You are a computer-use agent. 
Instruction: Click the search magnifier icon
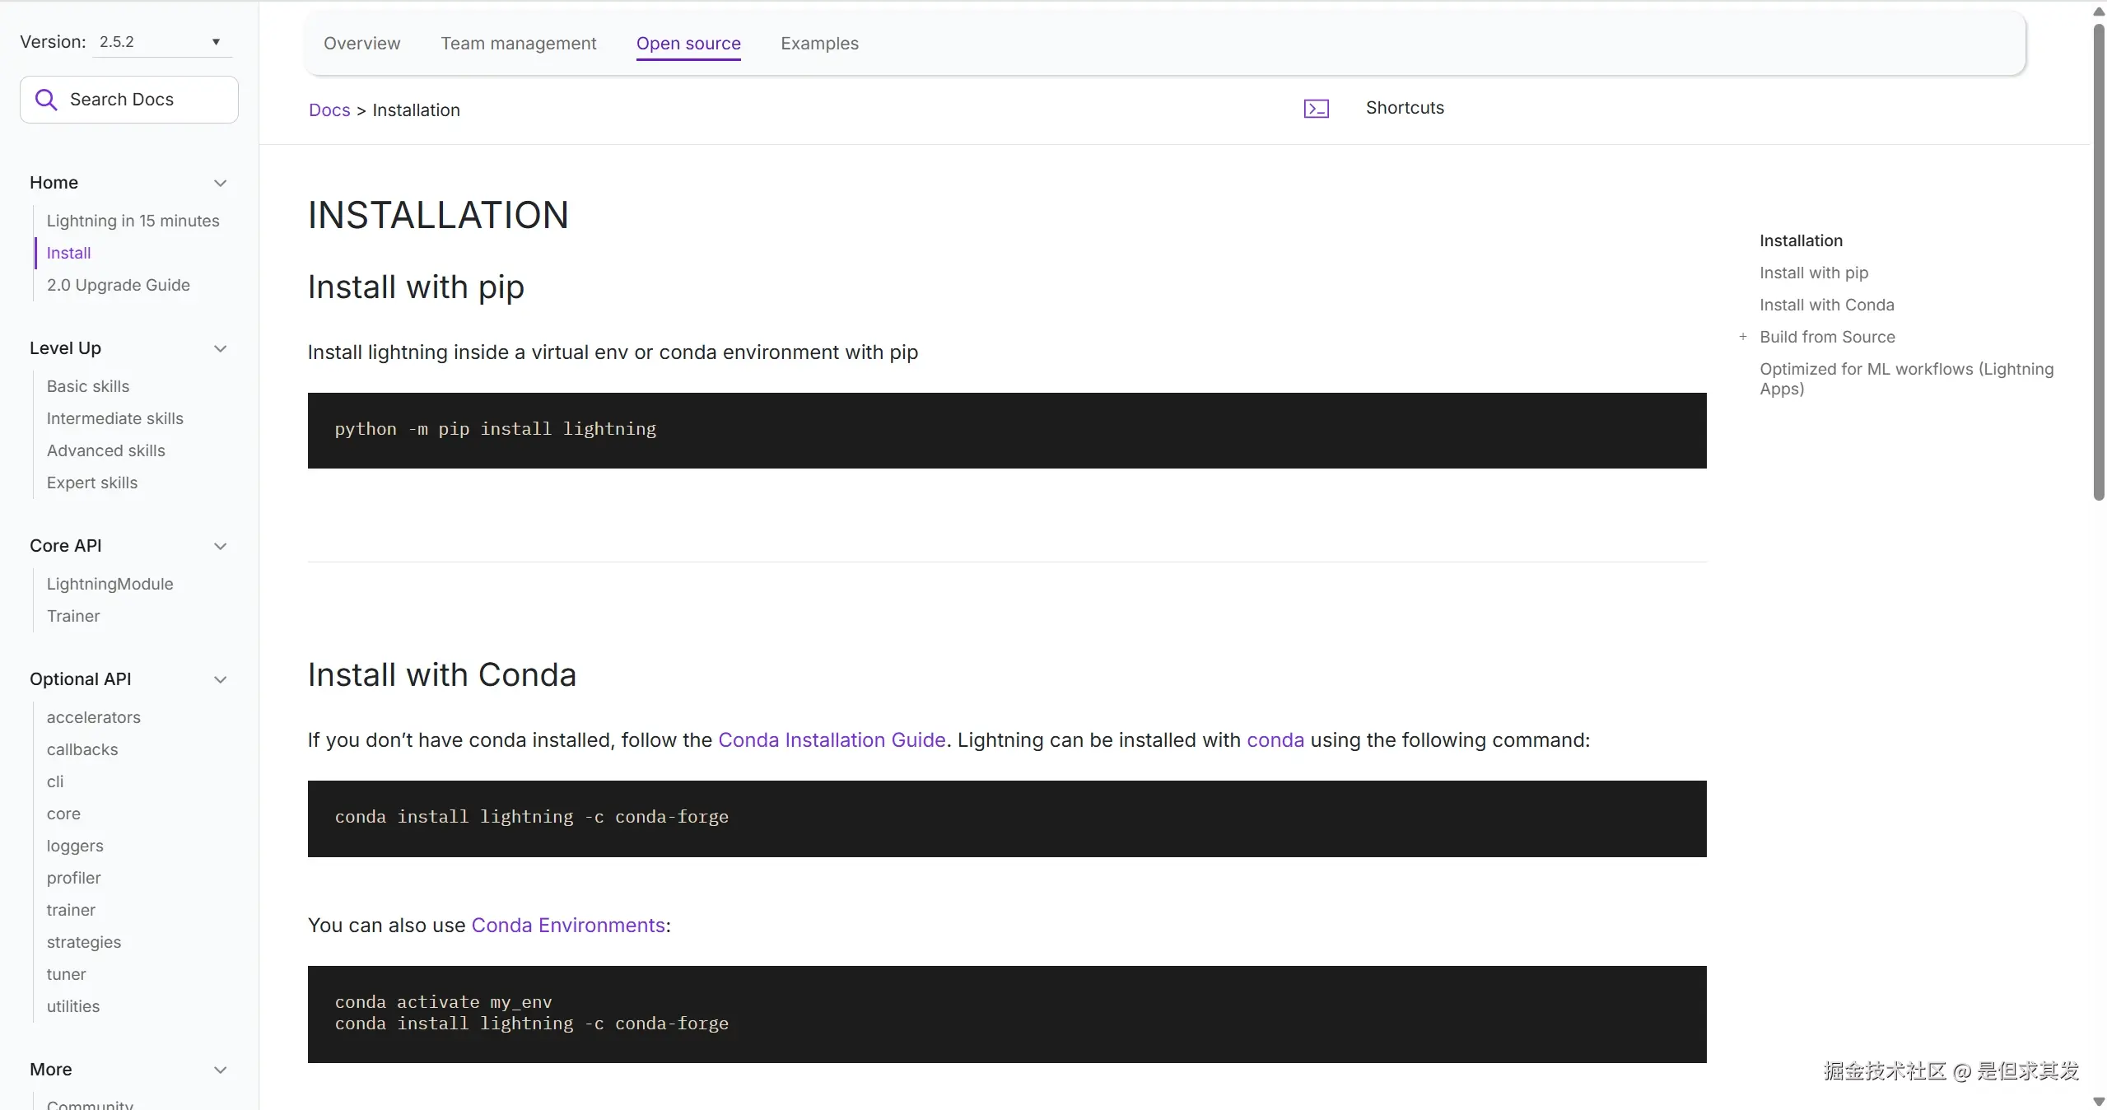[46, 100]
